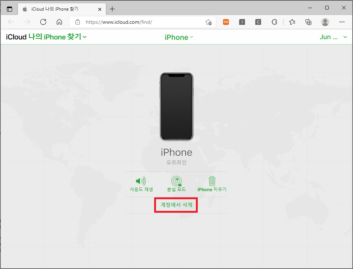Open the tab actions menu icon

click(x=10, y=9)
